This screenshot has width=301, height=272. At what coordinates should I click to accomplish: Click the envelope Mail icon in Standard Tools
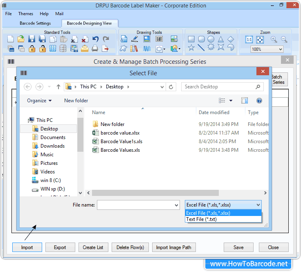click(x=85, y=48)
